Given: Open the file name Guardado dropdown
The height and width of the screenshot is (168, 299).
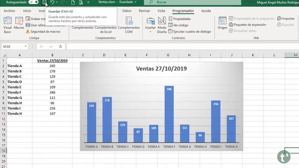Looking at the screenshot, I should pyautogui.click(x=135, y=2).
